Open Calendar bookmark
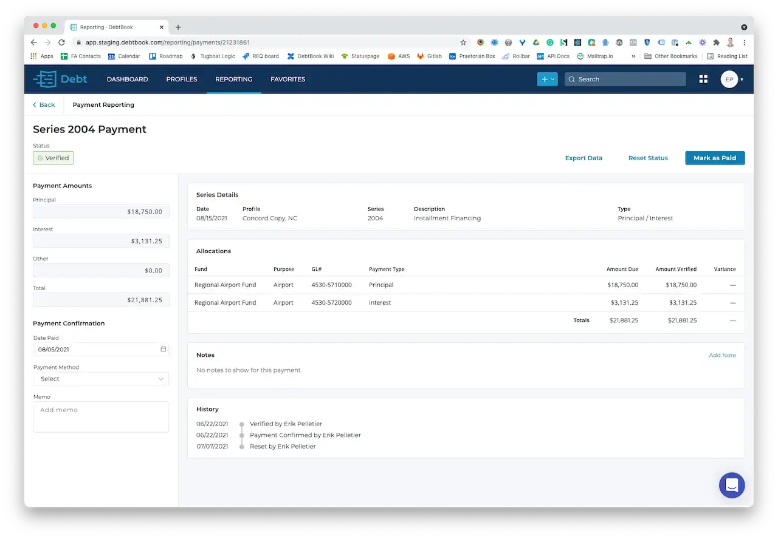778x539 pixels. click(124, 56)
